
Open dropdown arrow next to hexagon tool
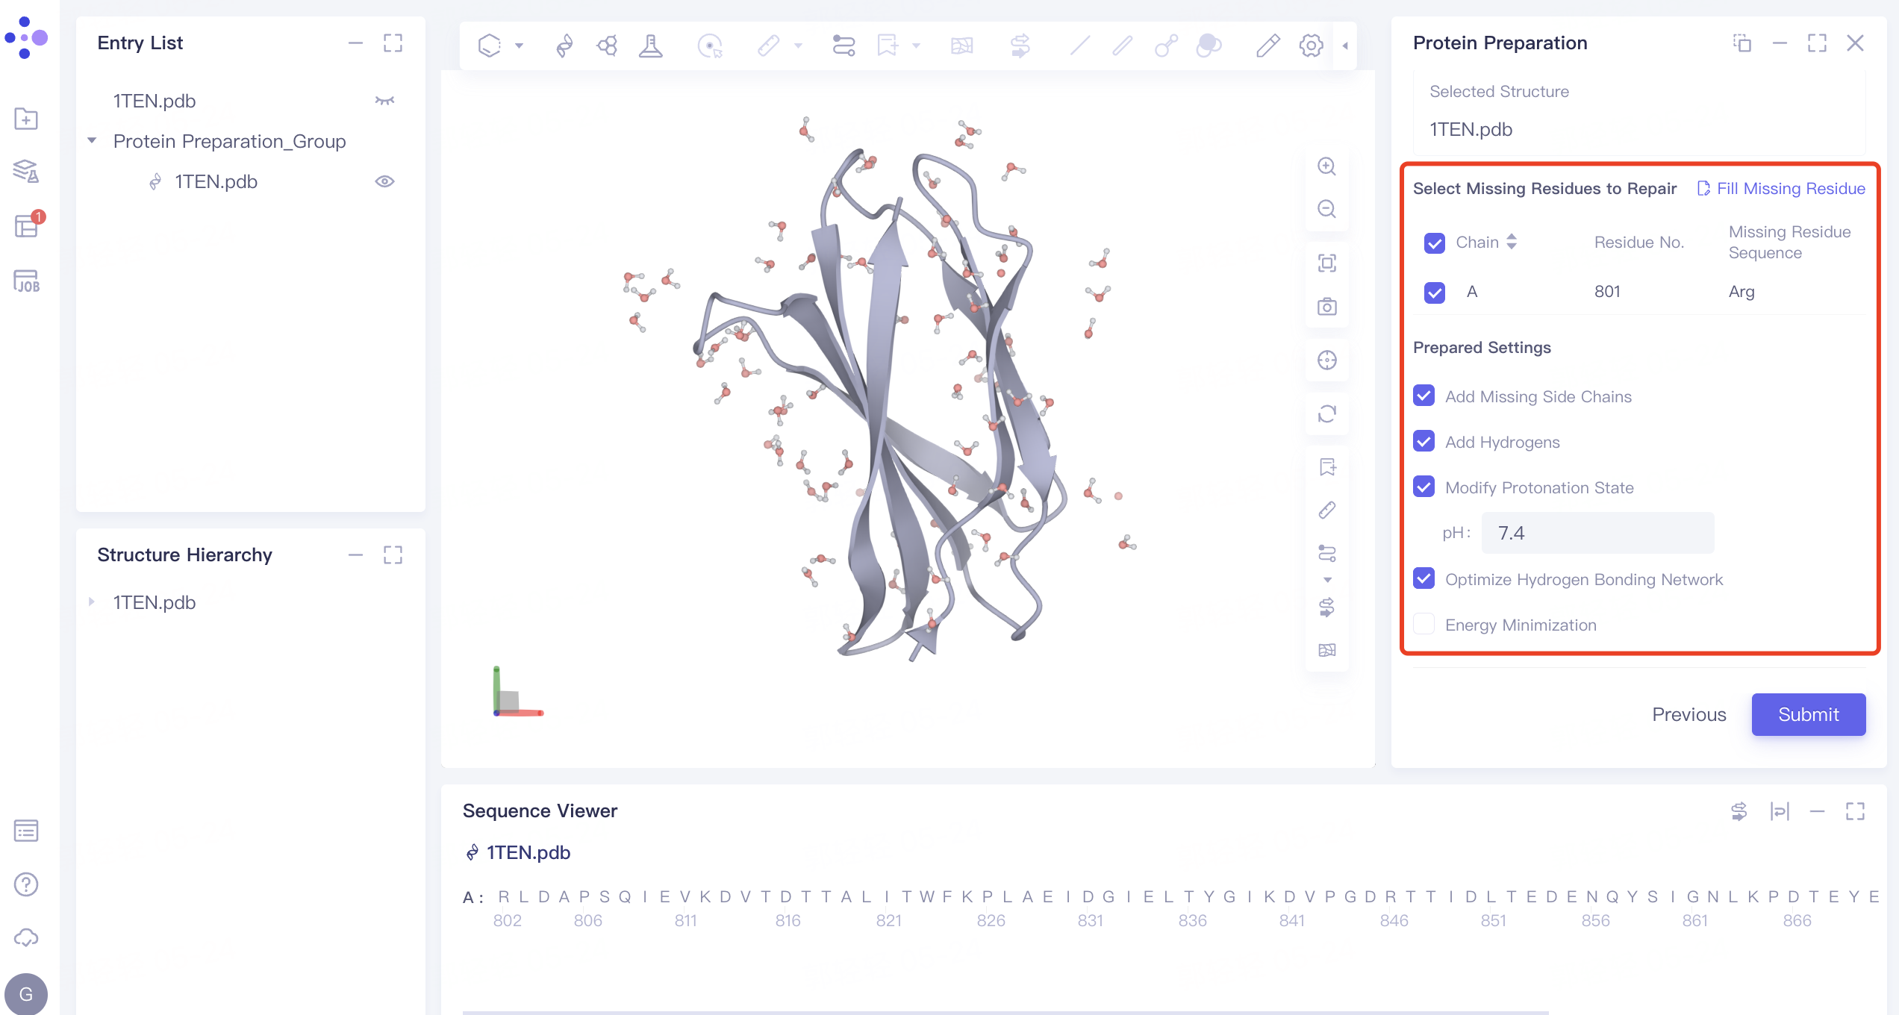click(519, 46)
